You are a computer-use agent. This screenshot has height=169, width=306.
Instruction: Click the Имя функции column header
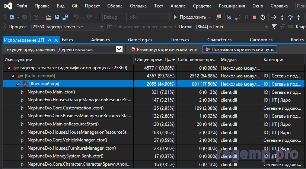click(x=68, y=60)
